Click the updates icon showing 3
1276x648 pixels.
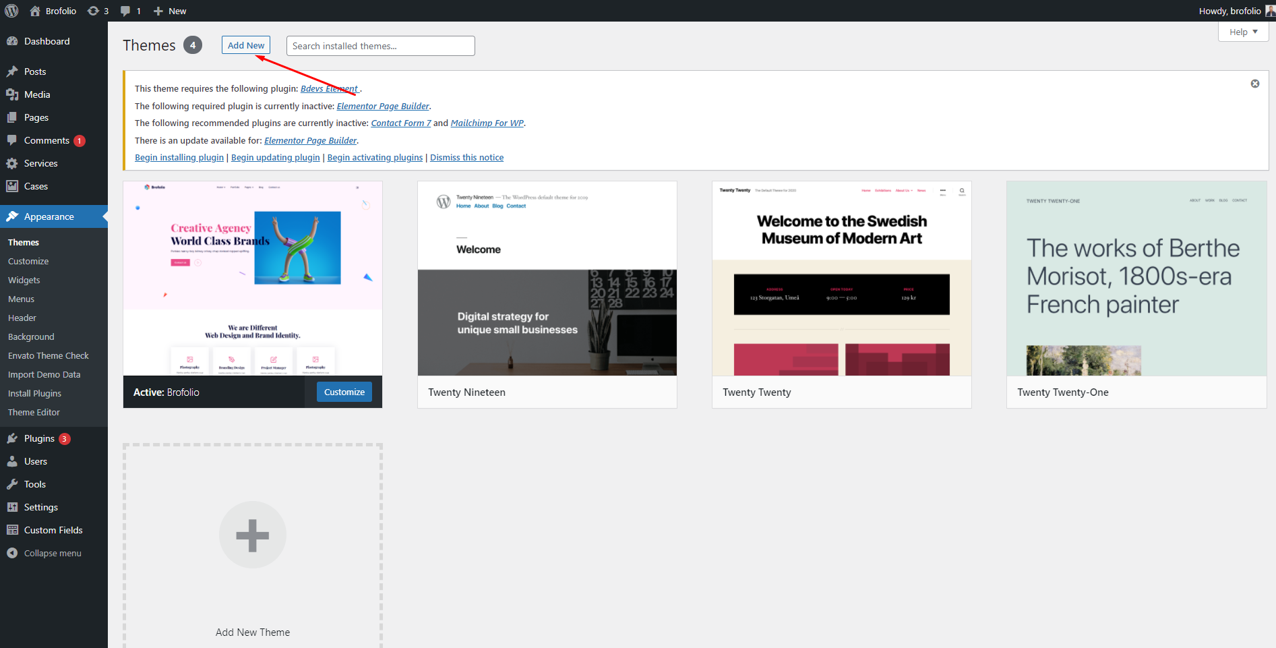[x=93, y=11]
